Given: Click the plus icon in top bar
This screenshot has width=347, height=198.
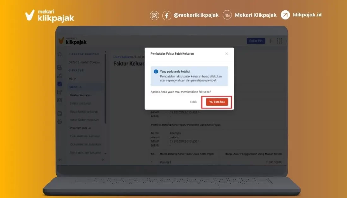Looking at the screenshot, I should tap(270, 41).
